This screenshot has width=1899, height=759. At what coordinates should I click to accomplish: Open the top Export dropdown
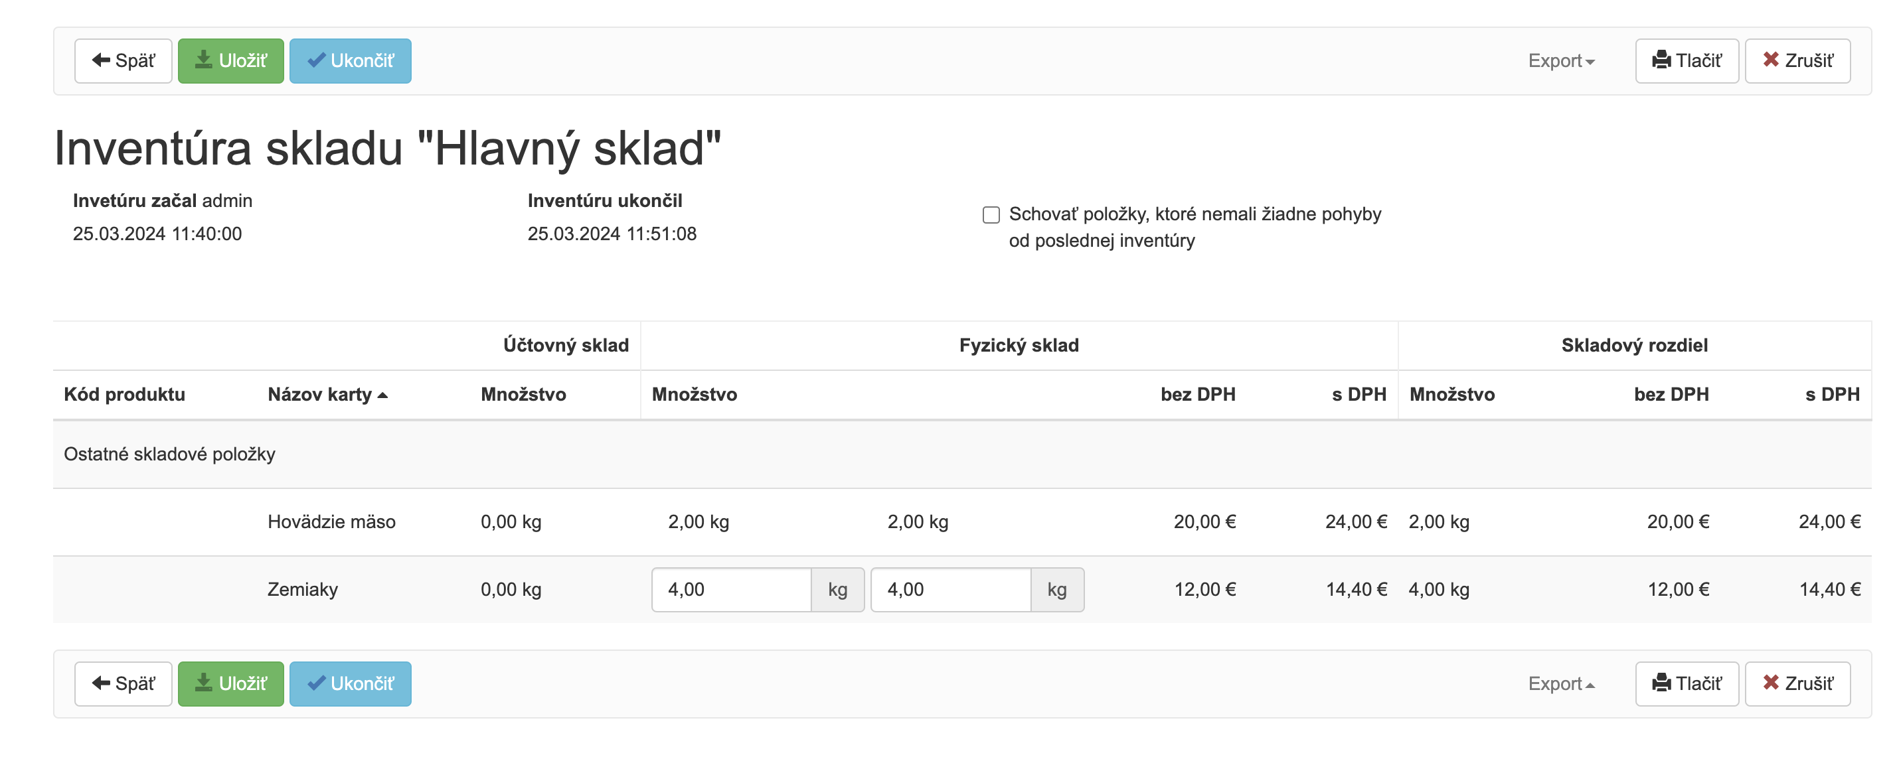tap(1560, 61)
